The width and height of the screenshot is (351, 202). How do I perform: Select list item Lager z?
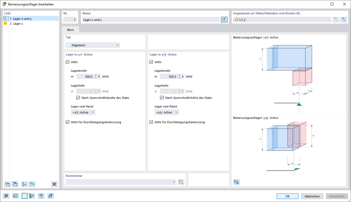point(31,24)
